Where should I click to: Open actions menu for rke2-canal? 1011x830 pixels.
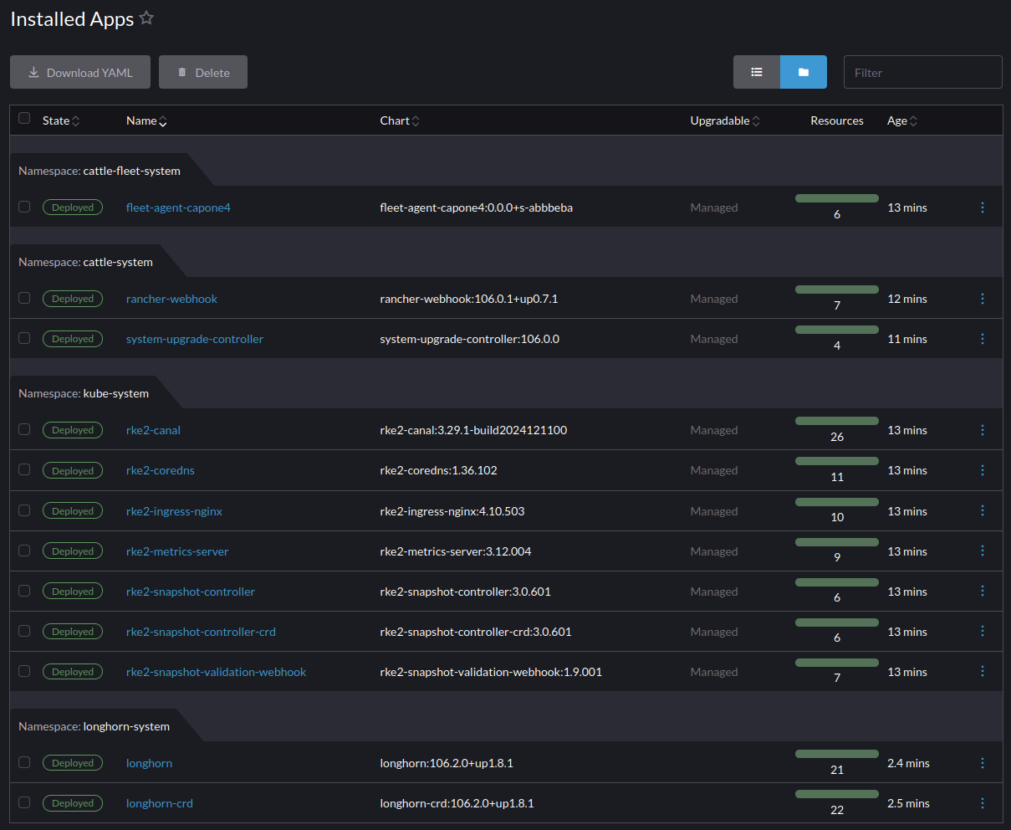[x=983, y=430]
